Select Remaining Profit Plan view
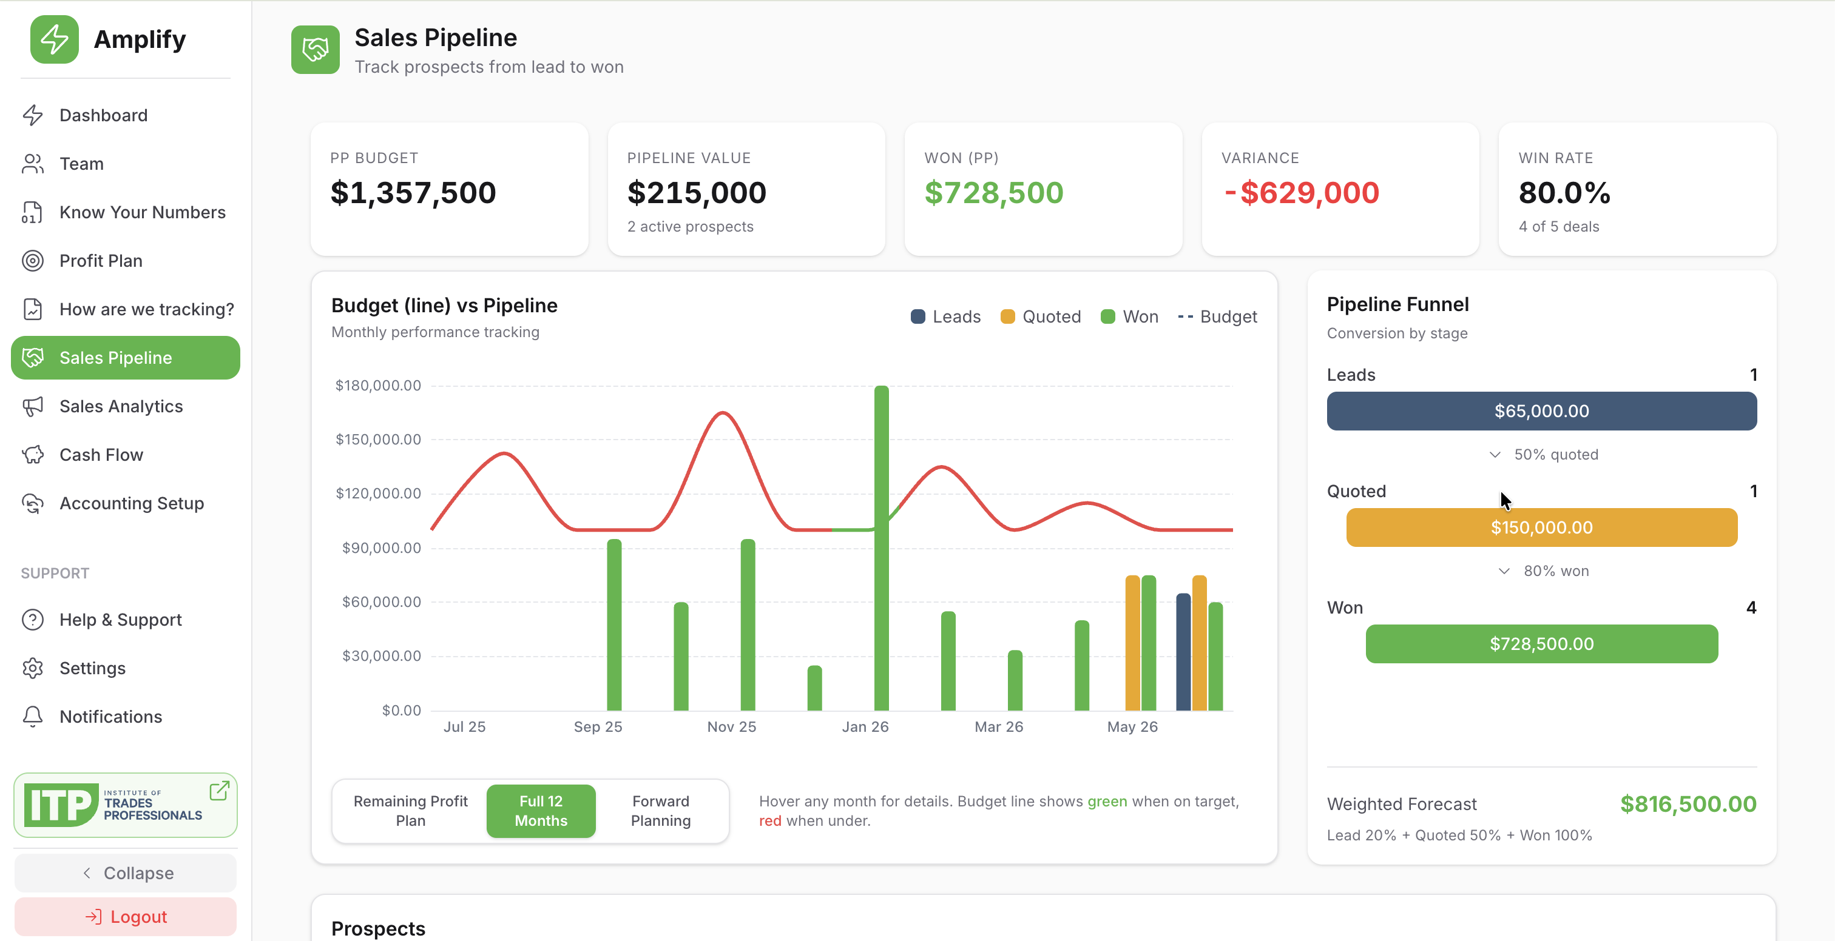The image size is (1835, 941). [410, 811]
